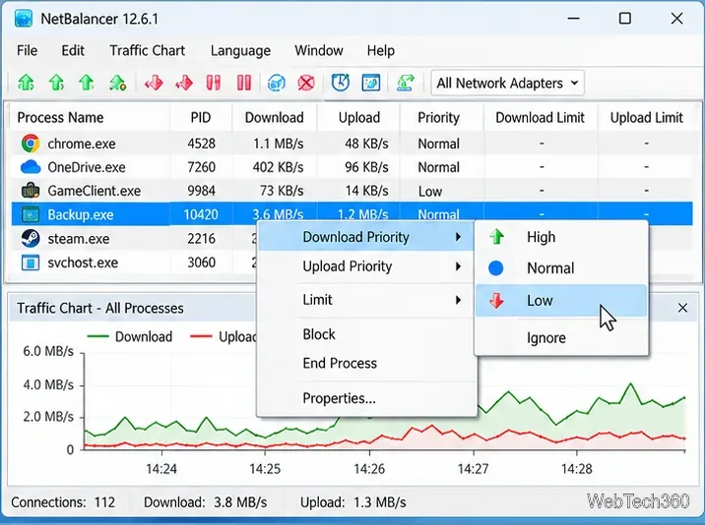Click the Download: 3.8 MB/s status entry
Viewport: 705px width, 525px height.
206,502
